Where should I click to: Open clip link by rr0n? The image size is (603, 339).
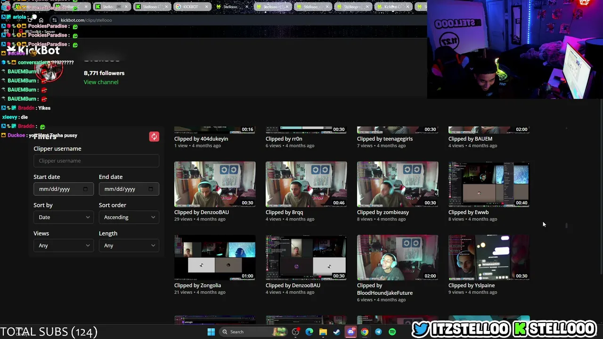[284, 139]
